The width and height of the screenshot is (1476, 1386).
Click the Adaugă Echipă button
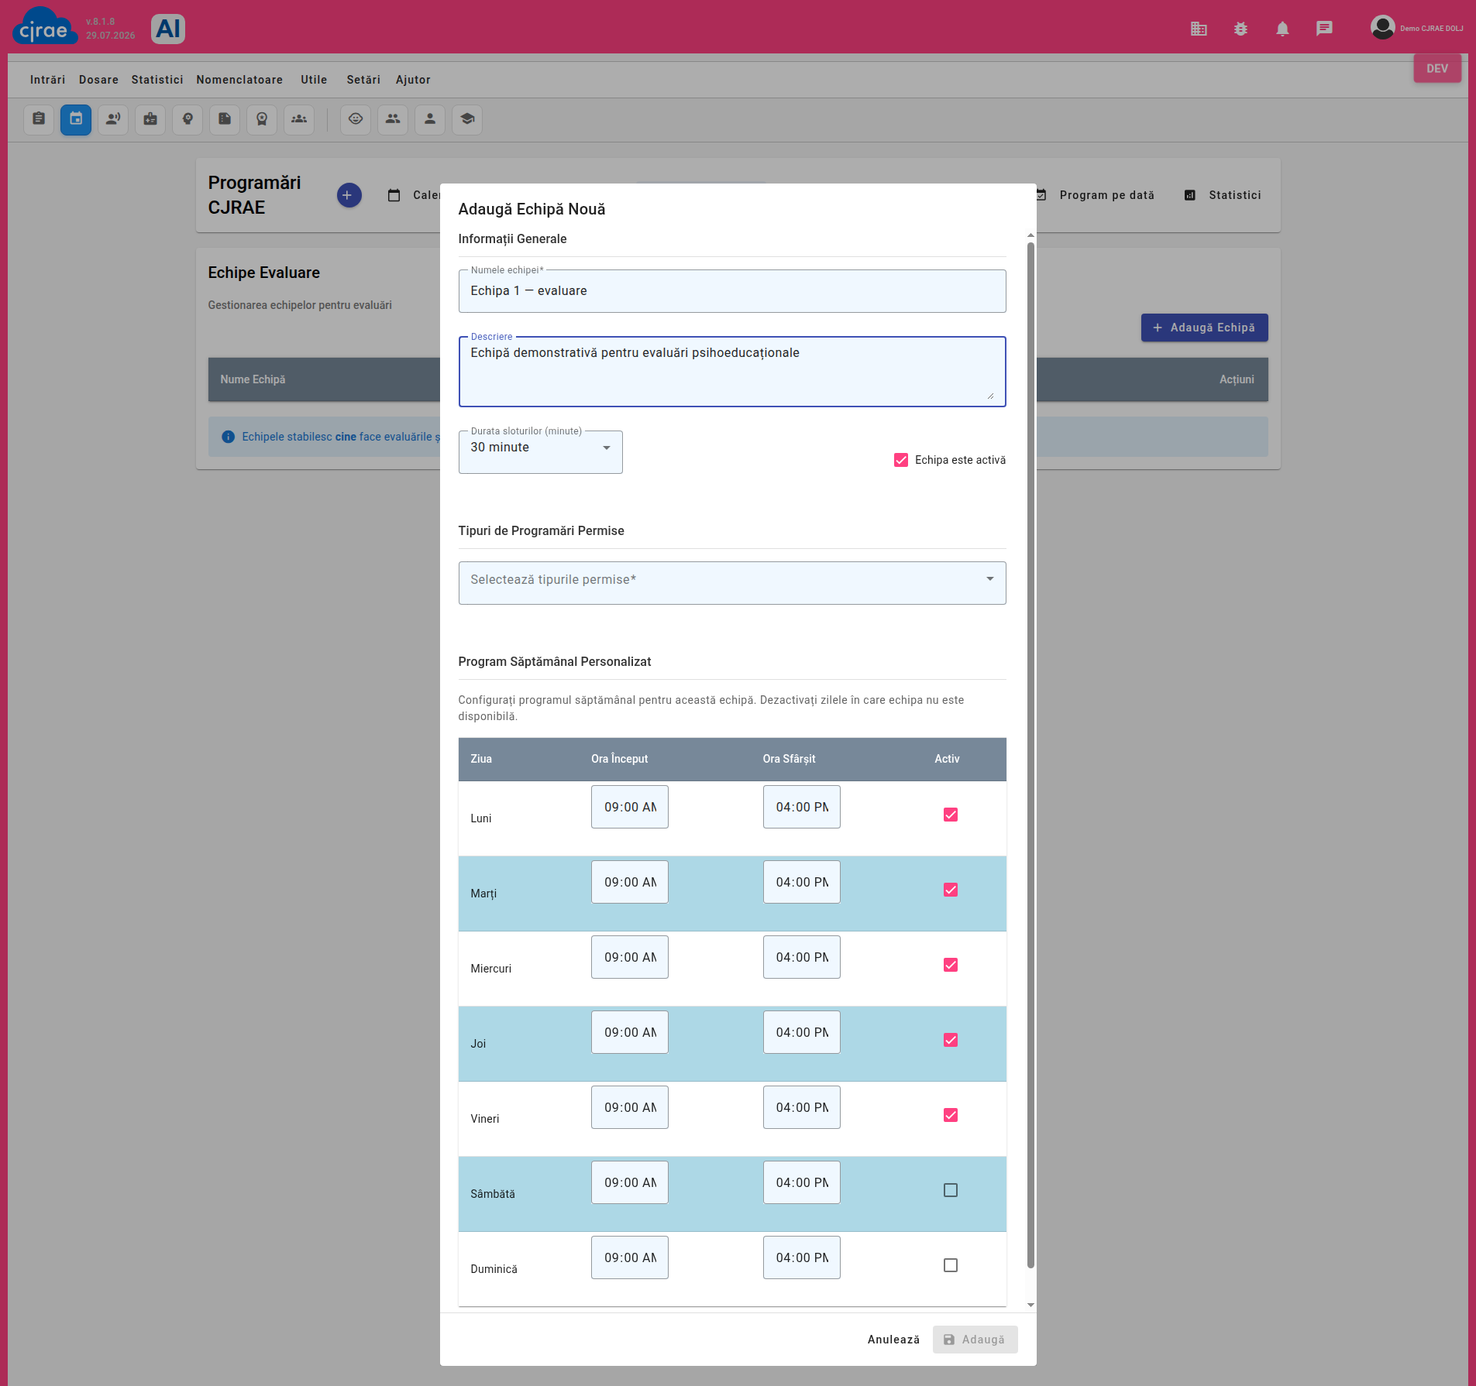pos(1204,328)
